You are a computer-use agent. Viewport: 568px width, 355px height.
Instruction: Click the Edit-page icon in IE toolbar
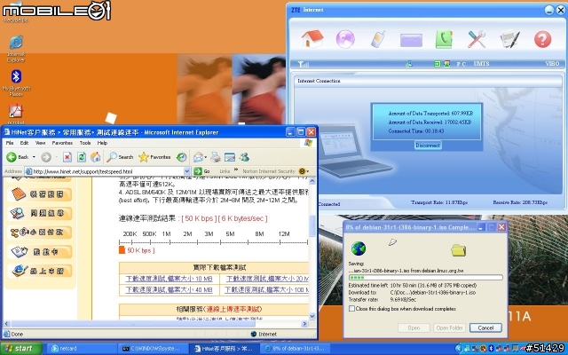coord(230,157)
